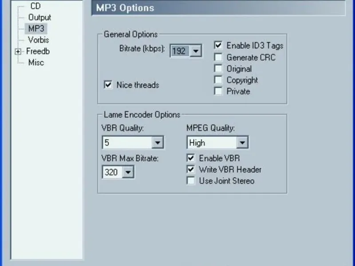Check the Copyright checkbox
The height and width of the screenshot is (266, 355).
[x=218, y=80]
